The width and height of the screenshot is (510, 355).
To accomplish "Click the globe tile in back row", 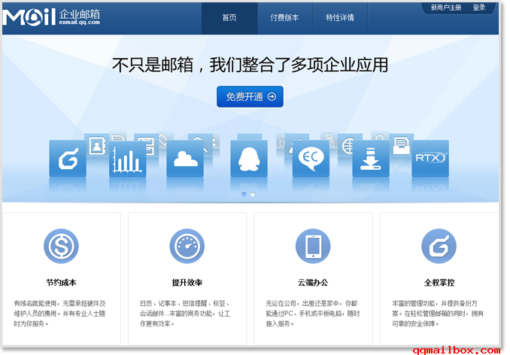I will [x=347, y=144].
